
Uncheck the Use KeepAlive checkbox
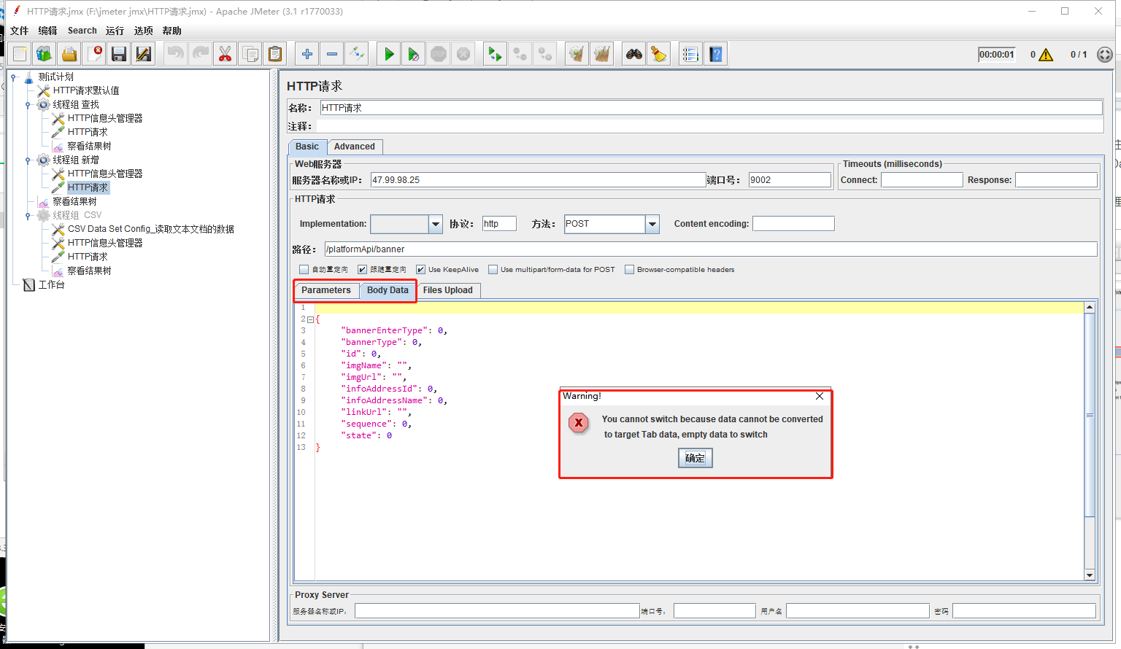(x=420, y=270)
